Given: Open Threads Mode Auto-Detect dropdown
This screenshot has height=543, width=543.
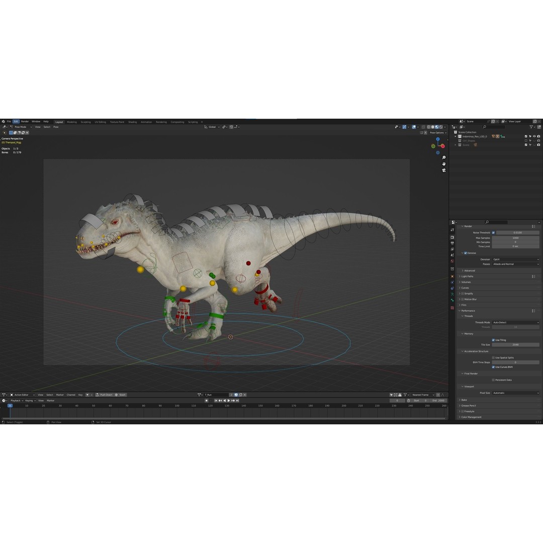Looking at the screenshot, I should point(516,322).
